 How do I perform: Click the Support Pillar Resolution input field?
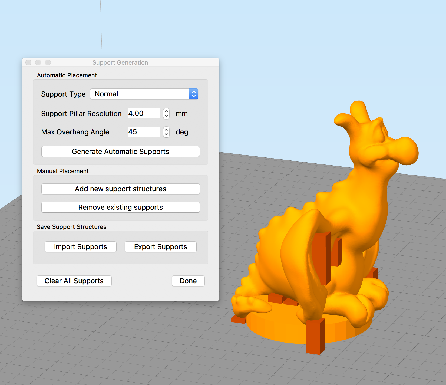pyautogui.click(x=144, y=113)
